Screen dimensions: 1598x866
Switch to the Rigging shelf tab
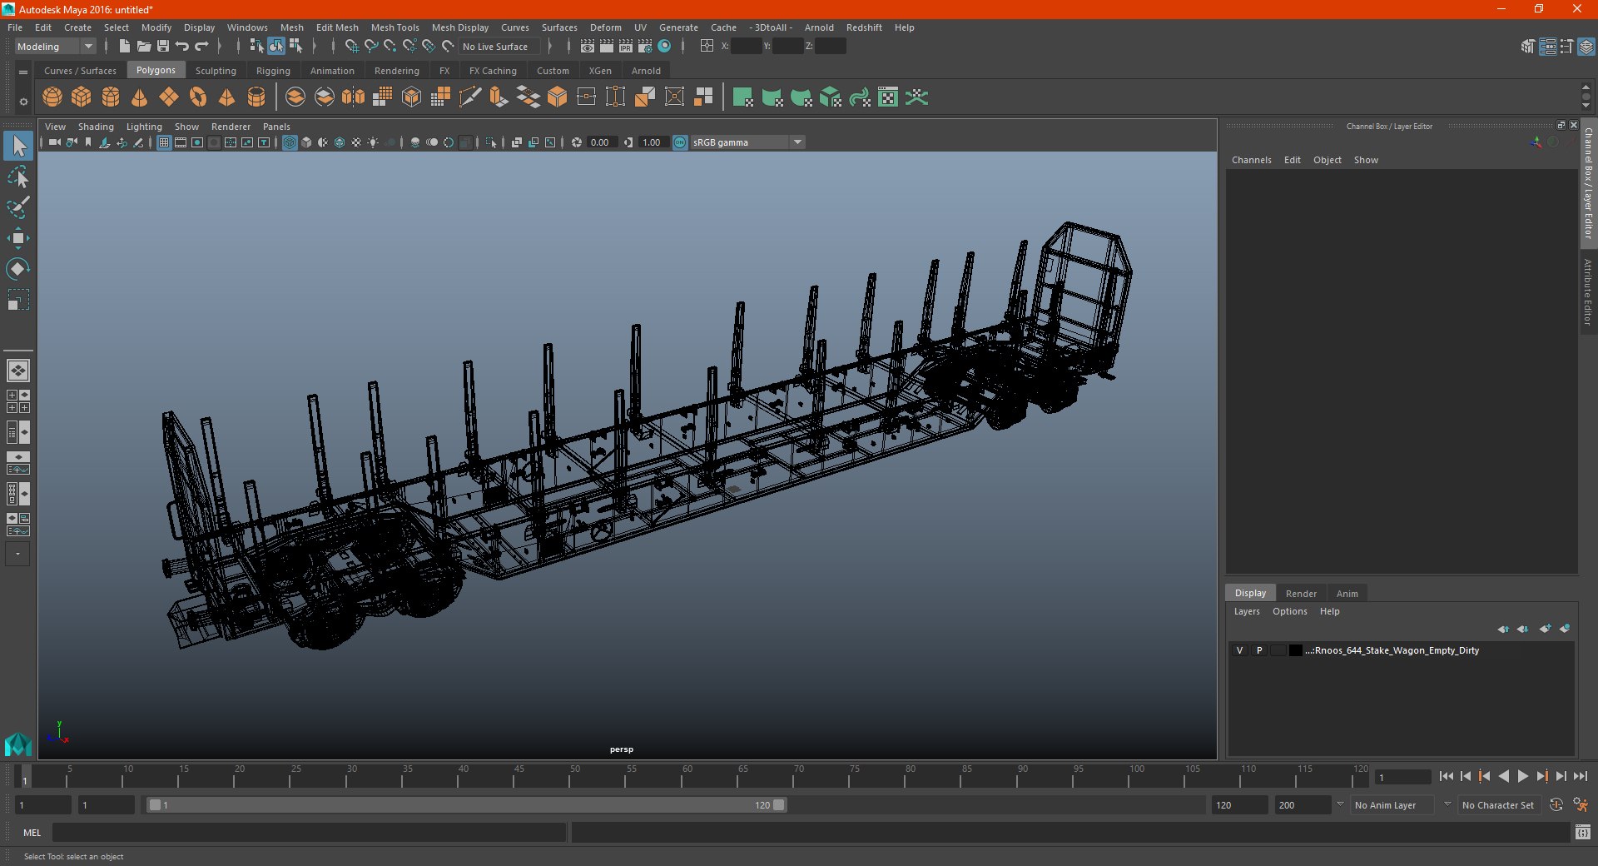(273, 71)
